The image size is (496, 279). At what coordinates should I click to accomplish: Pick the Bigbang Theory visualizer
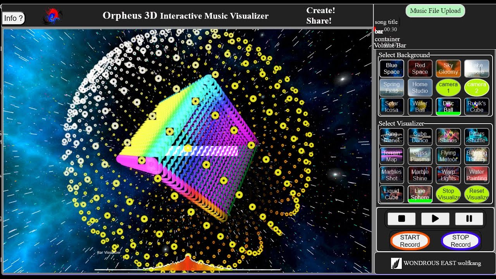tap(477, 156)
